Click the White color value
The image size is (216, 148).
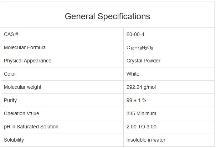point(133,74)
